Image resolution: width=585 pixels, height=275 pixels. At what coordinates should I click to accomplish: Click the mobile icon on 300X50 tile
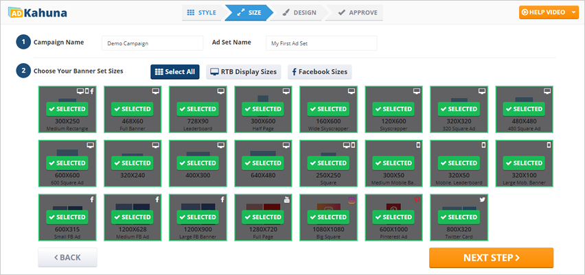click(x=417, y=145)
